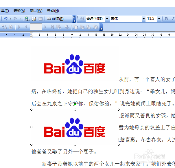Click the 13.5 font size field

152,19
